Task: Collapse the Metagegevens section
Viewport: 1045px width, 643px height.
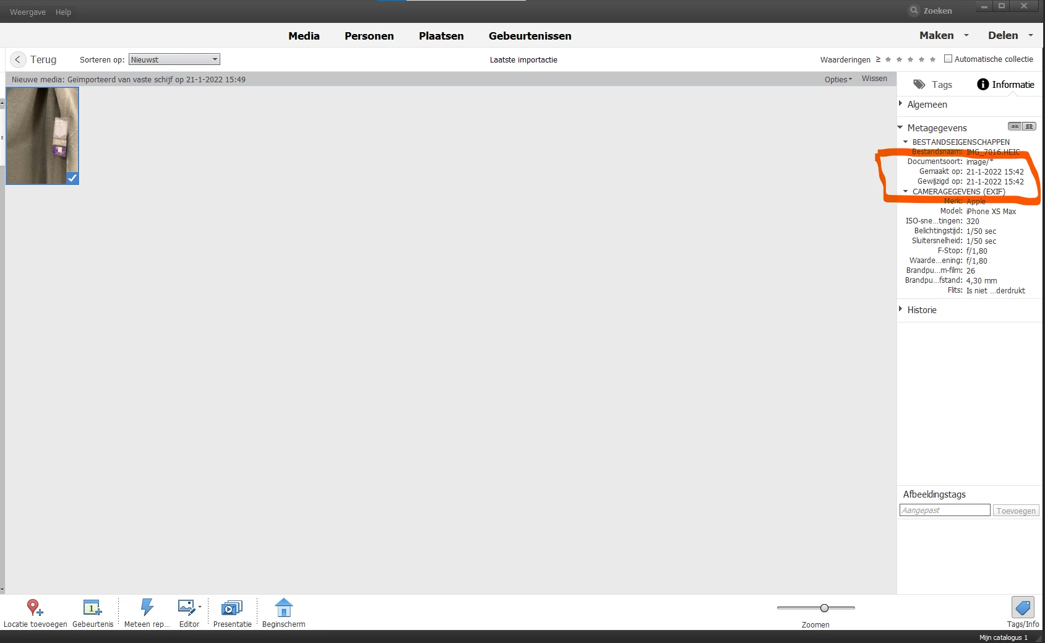Action: pos(900,127)
